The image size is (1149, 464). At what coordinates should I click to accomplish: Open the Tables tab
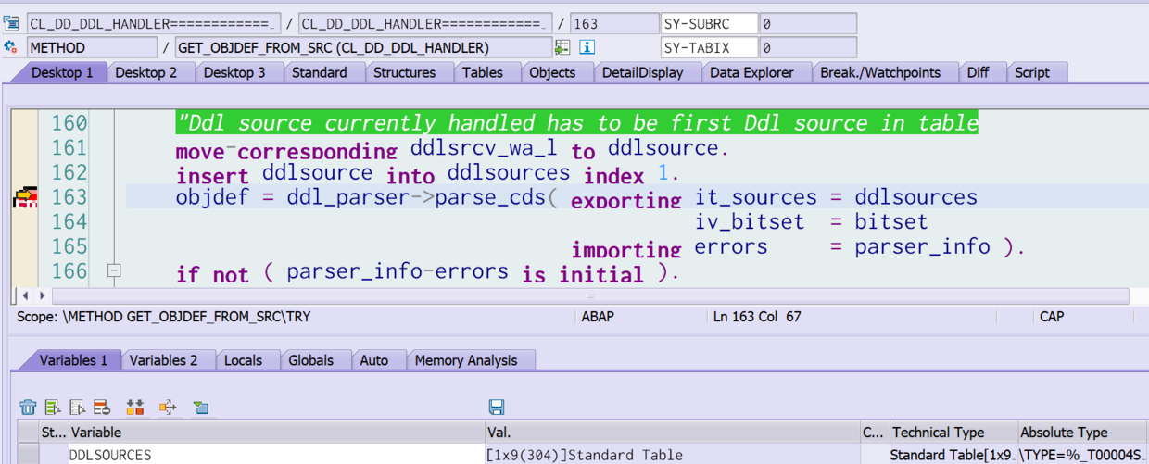pyautogui.click(x=483, y=72)
